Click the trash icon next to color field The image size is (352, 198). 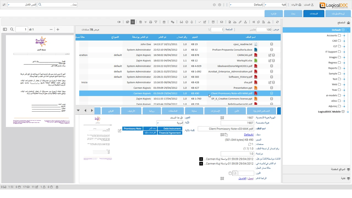[x=230, y=173]
